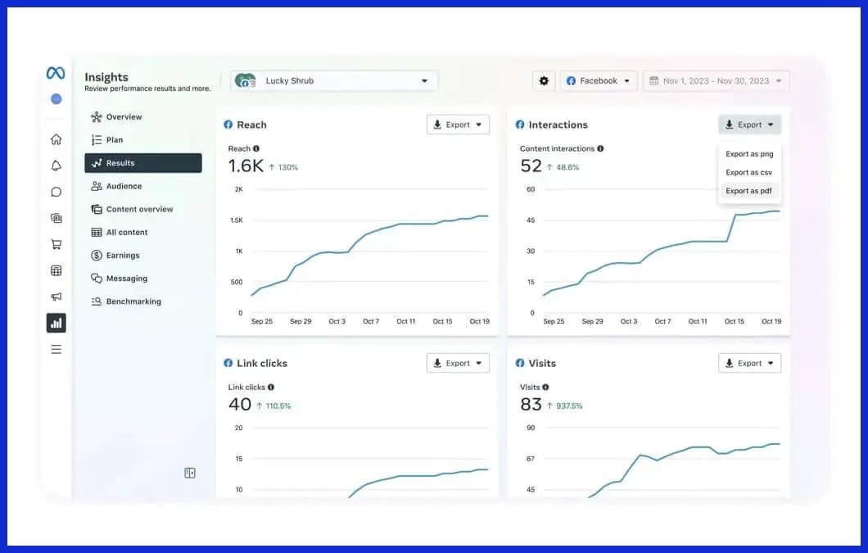Click the Meta logo icon
The height and width of the screenshot is (553, 868).
[x=56, y=73]
